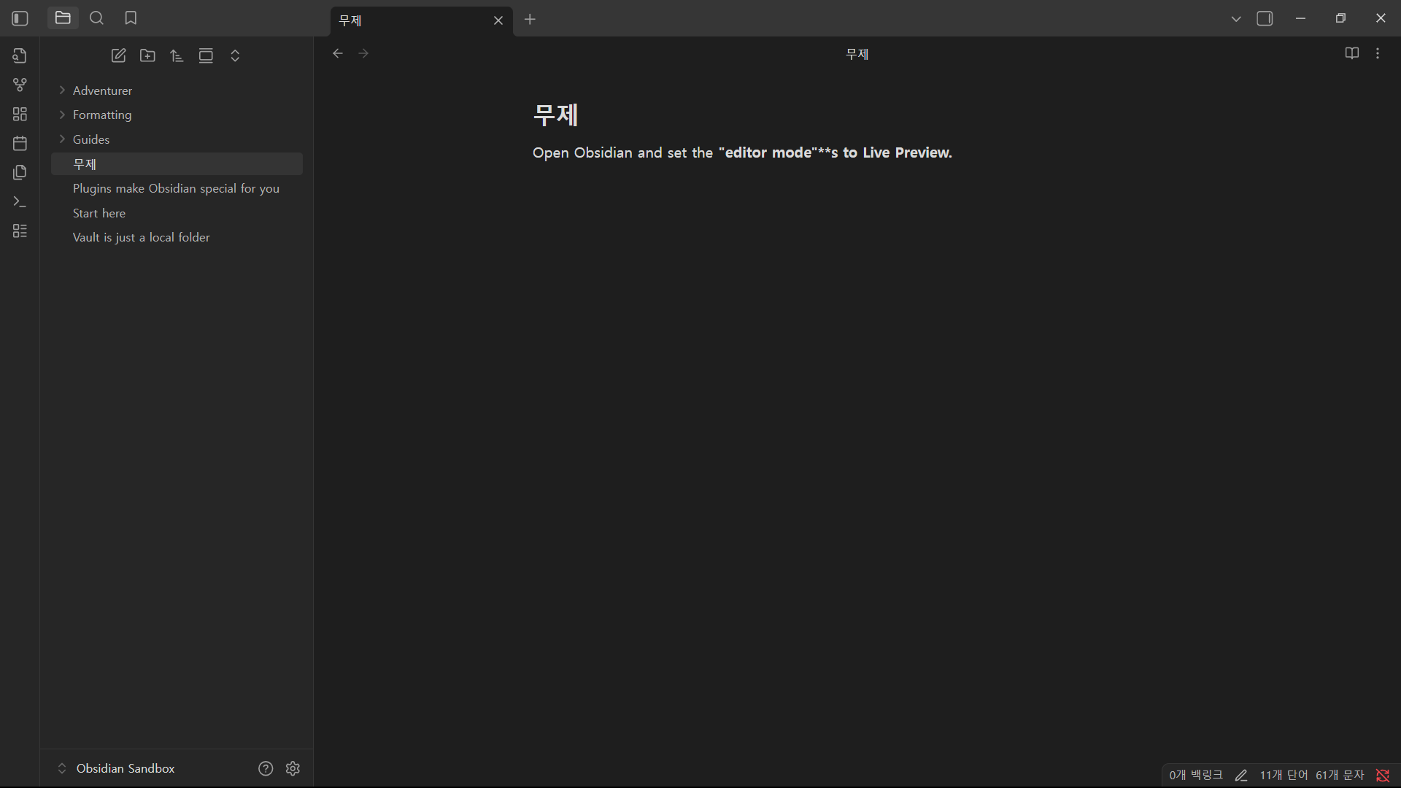Open settings with the gear icon
The image size is (1401, 788).
(x=293, y=768)
